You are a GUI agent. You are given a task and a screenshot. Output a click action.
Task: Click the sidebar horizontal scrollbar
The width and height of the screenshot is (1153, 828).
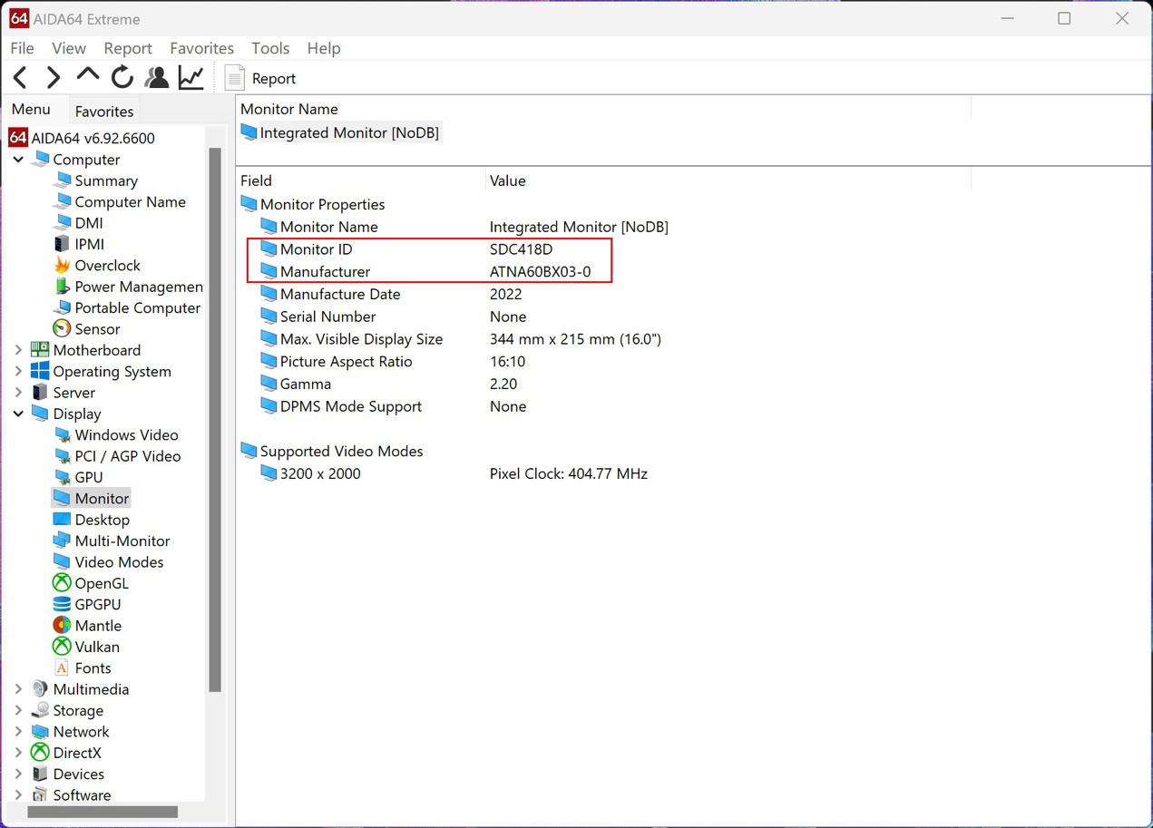click(103, 812)
